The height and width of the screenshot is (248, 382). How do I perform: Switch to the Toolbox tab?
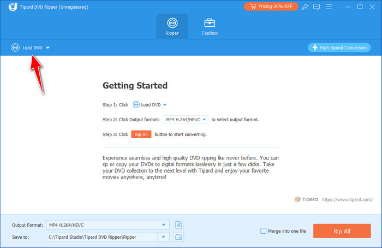[210, 26]
